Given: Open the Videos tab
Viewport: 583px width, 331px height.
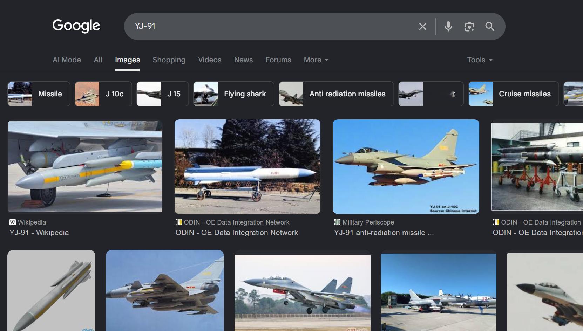Looking at the screenshot, I should point(210,60).
